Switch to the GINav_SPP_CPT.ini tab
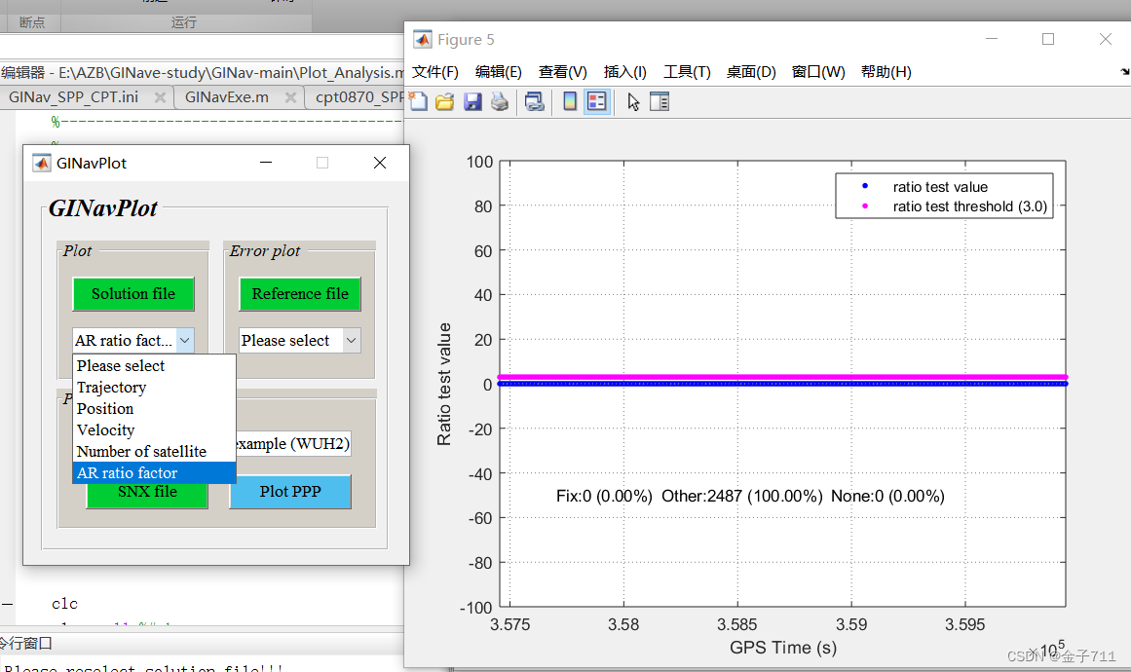The width and height of the screenshot is (1131, 672). (75, 97)
